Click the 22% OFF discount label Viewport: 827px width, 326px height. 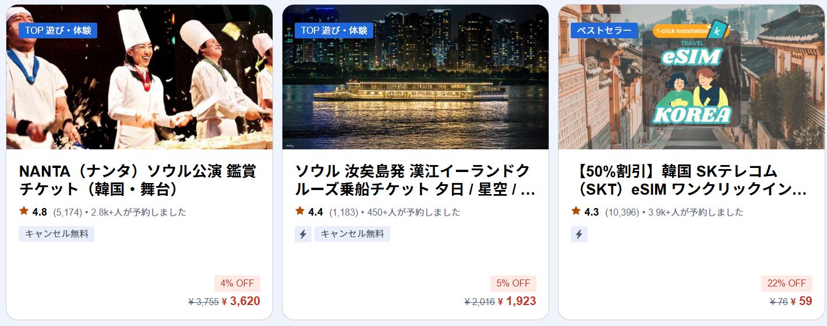[x=786, y=284]
